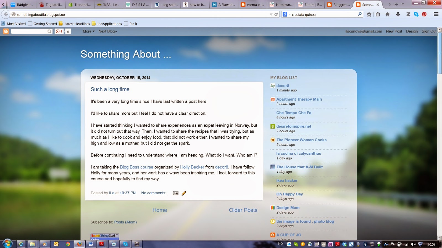
Task: Open the Firefox hamburger menu
Action: [x=436, y=14]
